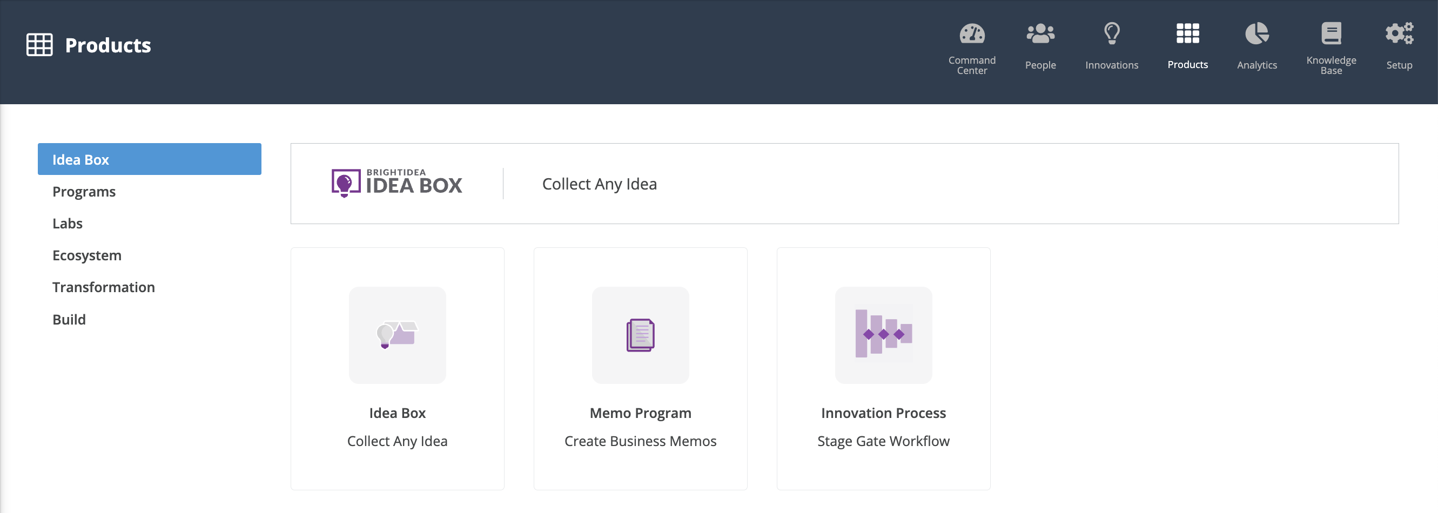1438x513 pixels.
Task: Open Labs in the sidebar
Action: 67,223
